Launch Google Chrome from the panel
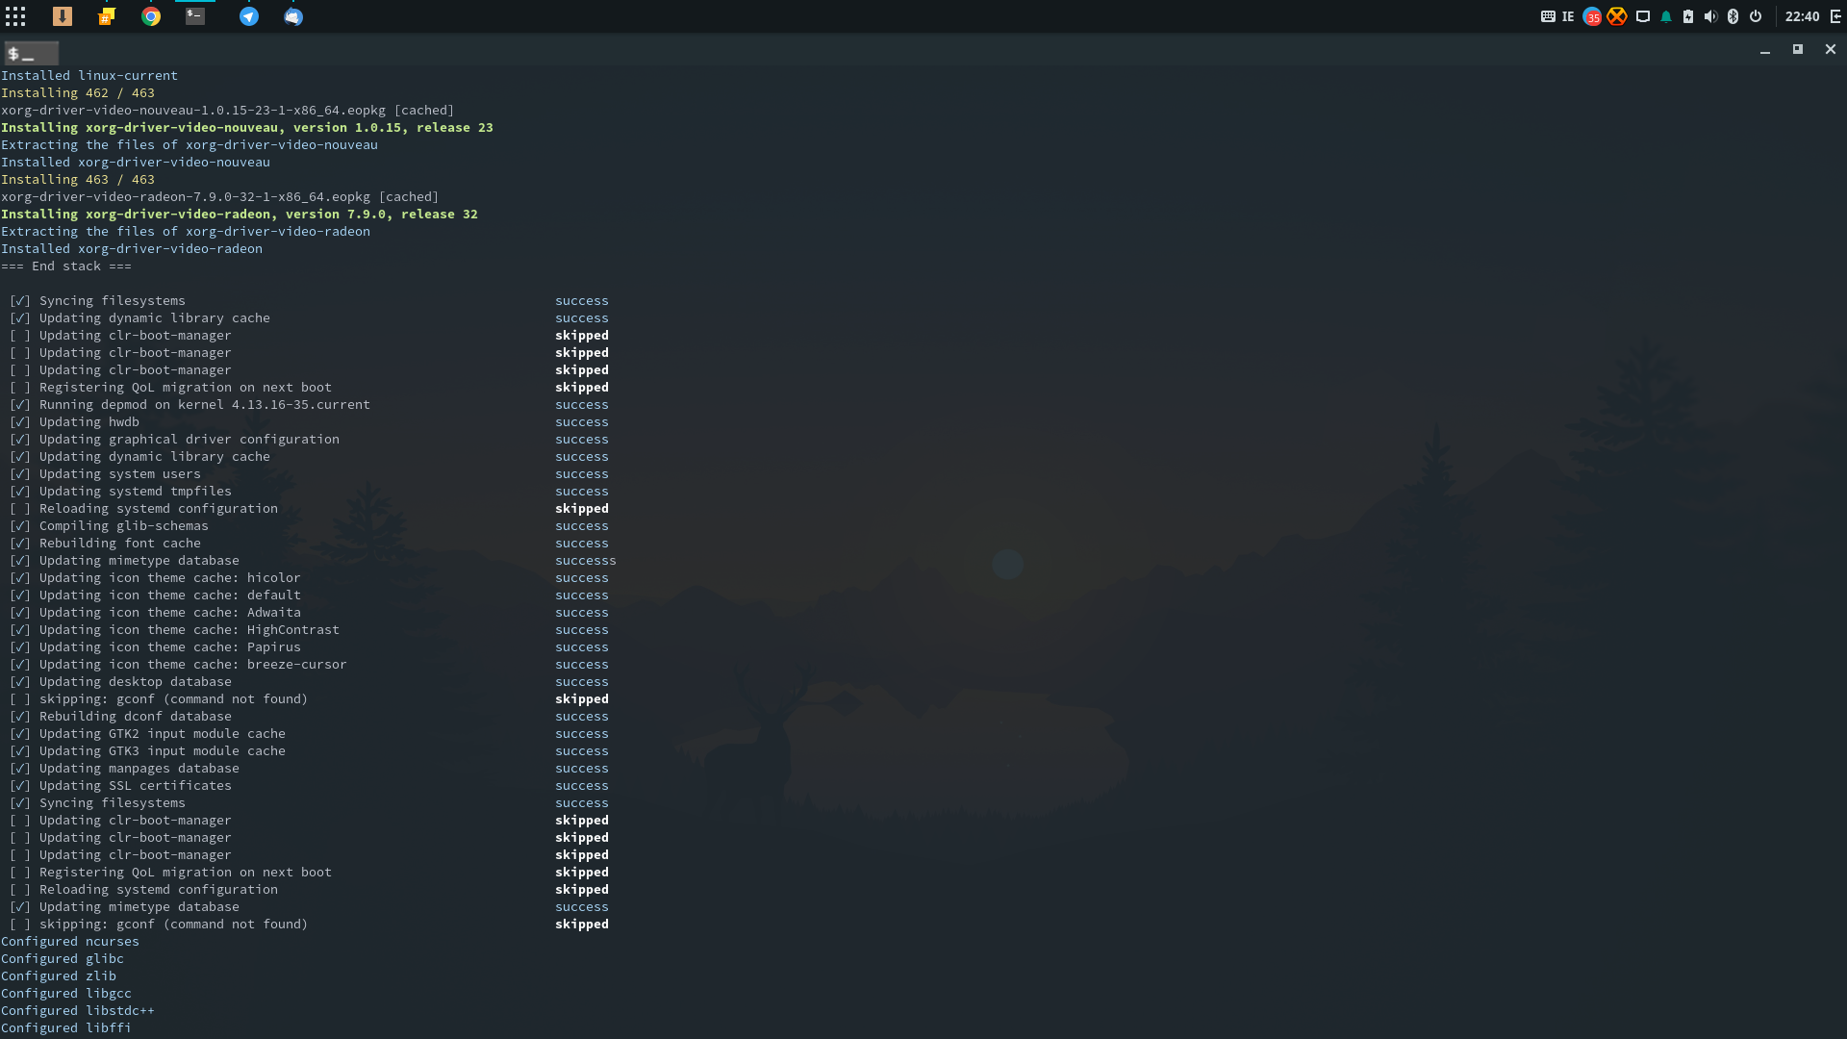1847x1039 pixels. (x=151, y=16)
